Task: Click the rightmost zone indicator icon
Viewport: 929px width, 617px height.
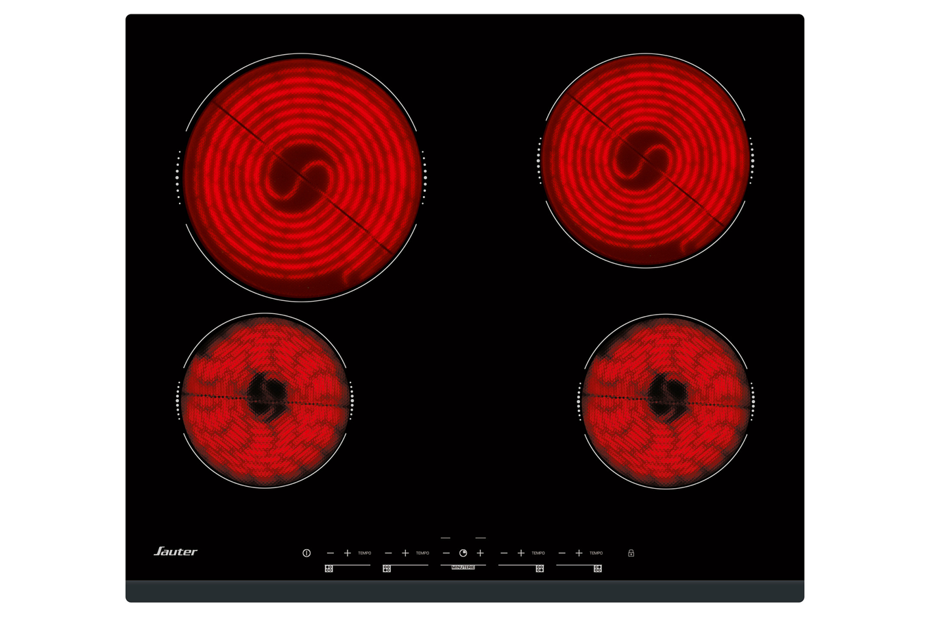Action: click(598, 568)
